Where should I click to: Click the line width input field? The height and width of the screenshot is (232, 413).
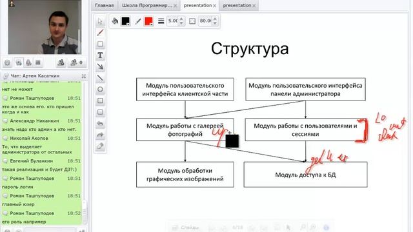[x=173, y=21]
